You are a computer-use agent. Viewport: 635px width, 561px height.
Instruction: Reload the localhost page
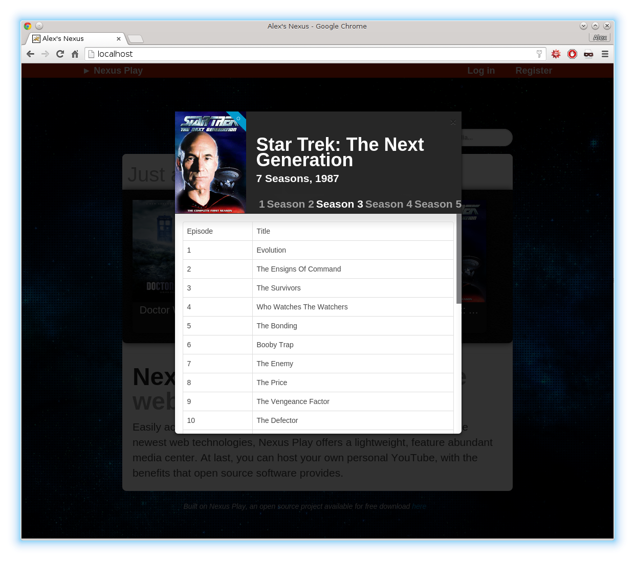click(x=60, y=54)
